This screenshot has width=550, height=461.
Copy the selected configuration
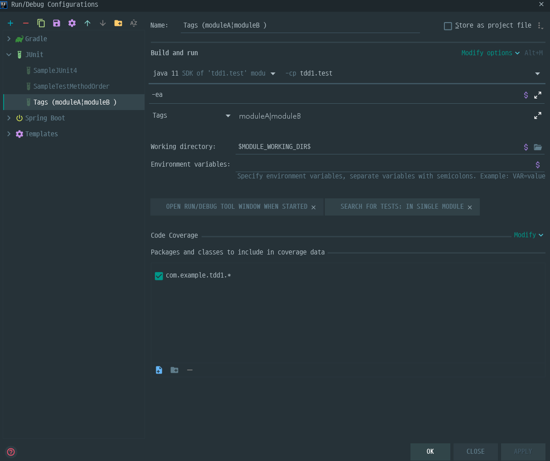pos(41,23)
